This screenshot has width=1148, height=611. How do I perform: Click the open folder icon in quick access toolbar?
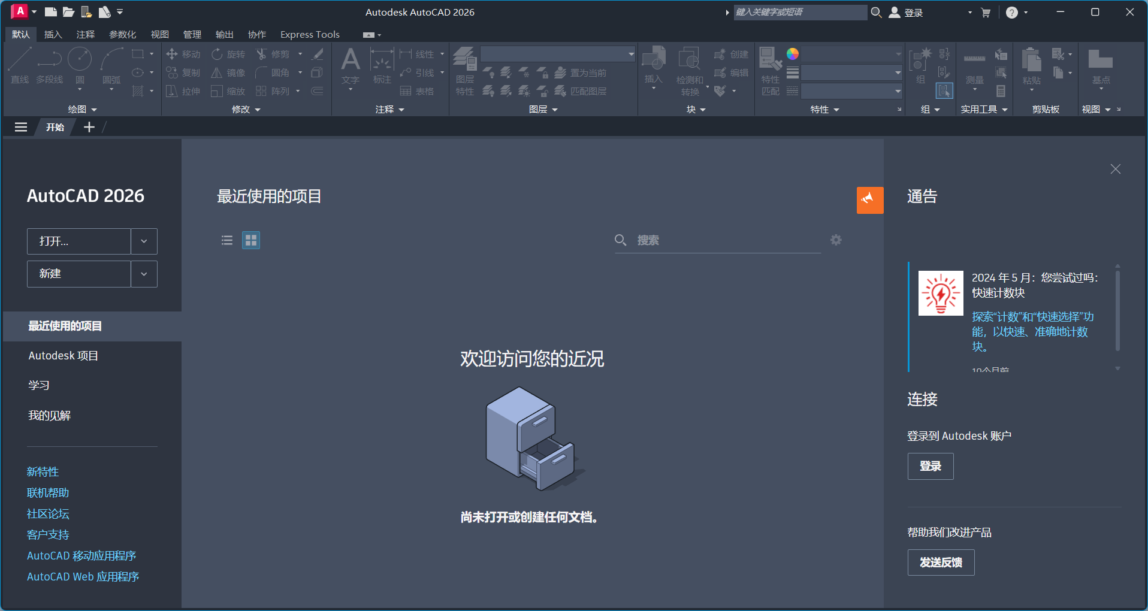(68, 12)
